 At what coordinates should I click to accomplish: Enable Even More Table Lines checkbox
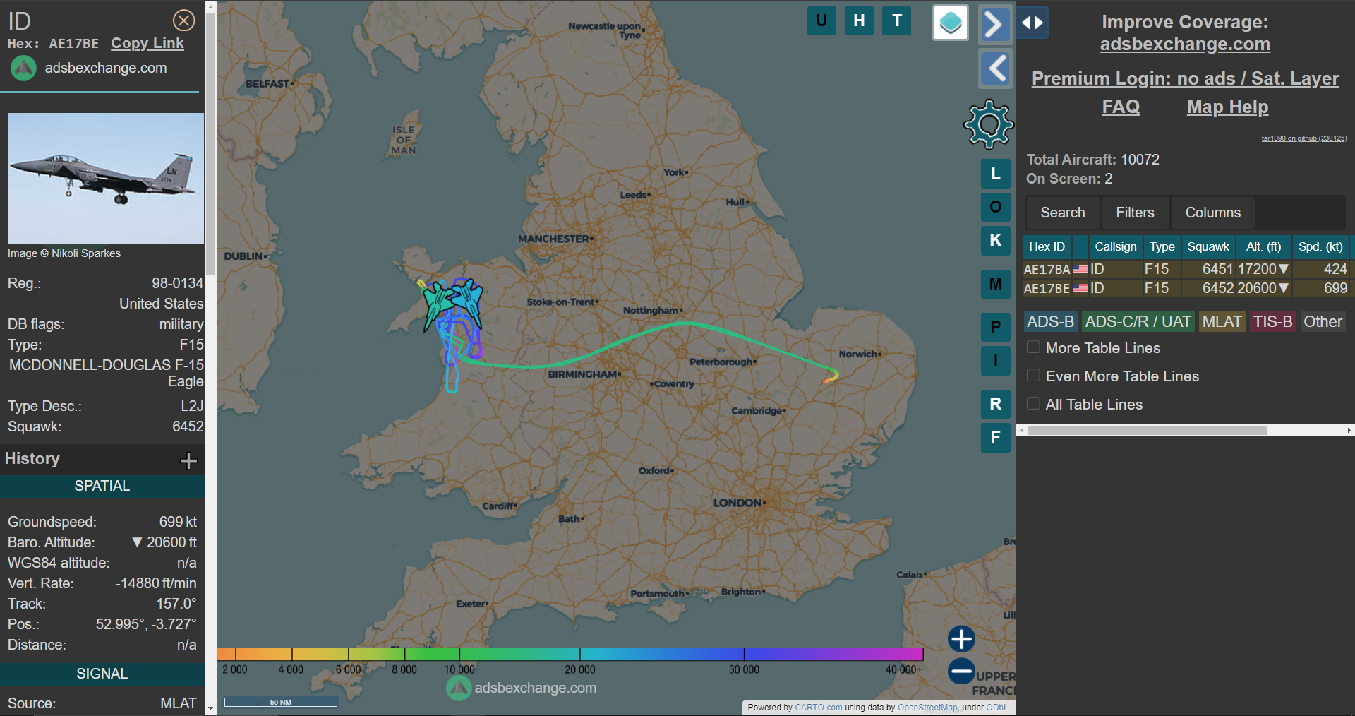1033,376
